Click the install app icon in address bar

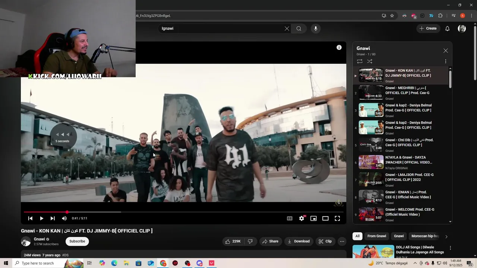tap(384, 16)
